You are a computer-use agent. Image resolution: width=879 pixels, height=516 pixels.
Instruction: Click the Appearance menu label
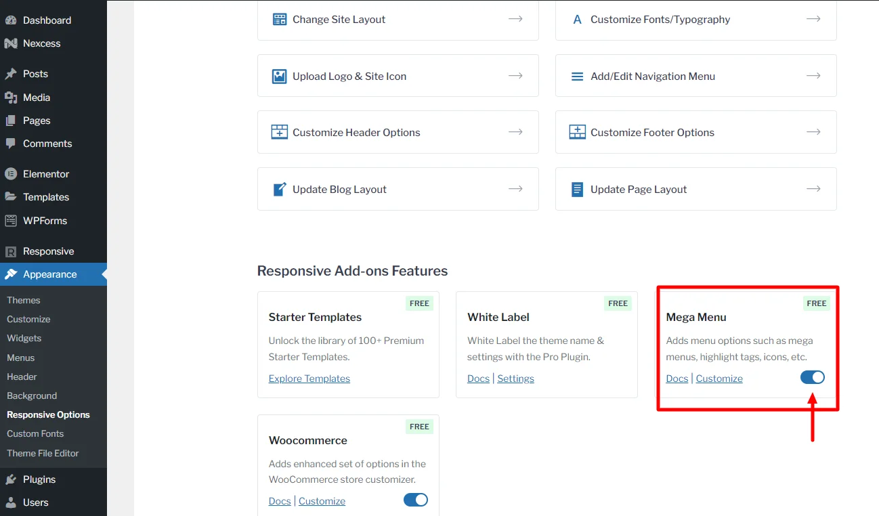click(49, 274)
